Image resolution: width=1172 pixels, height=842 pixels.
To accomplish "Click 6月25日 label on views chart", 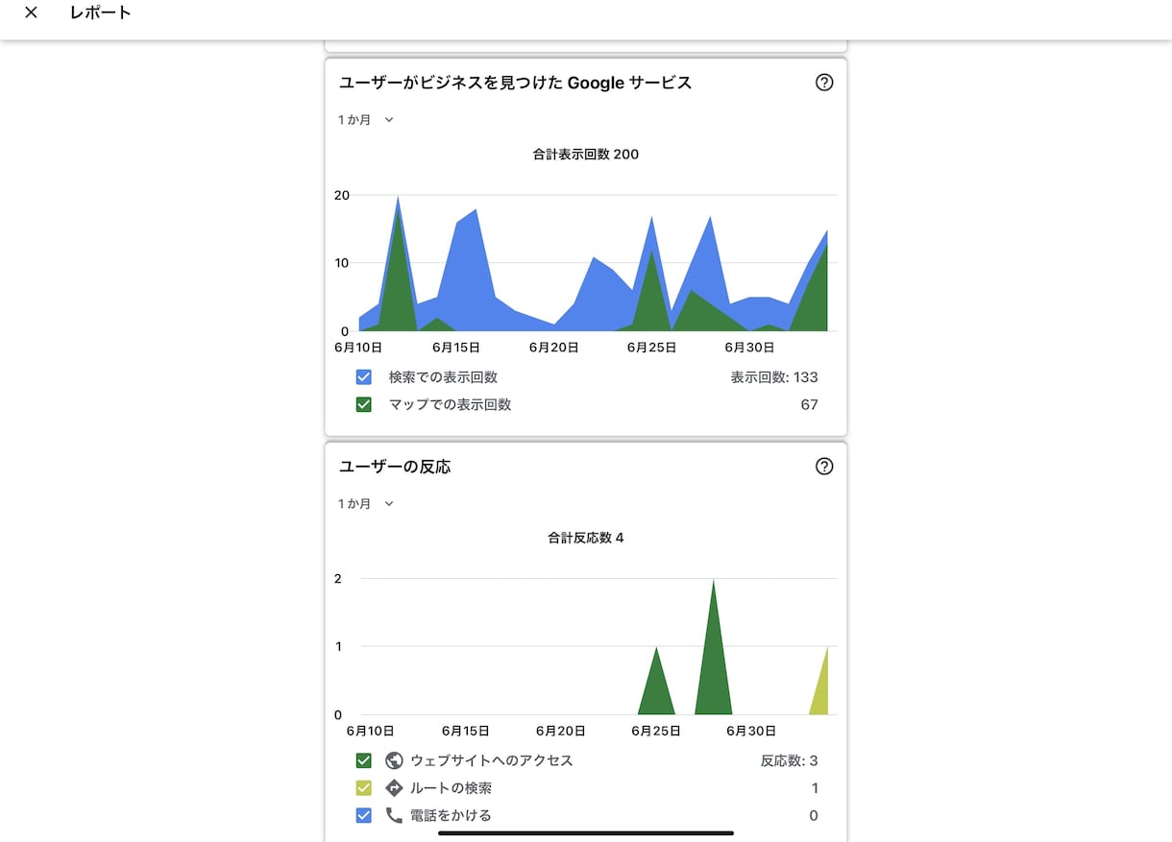I will click(x=652, y=348).
